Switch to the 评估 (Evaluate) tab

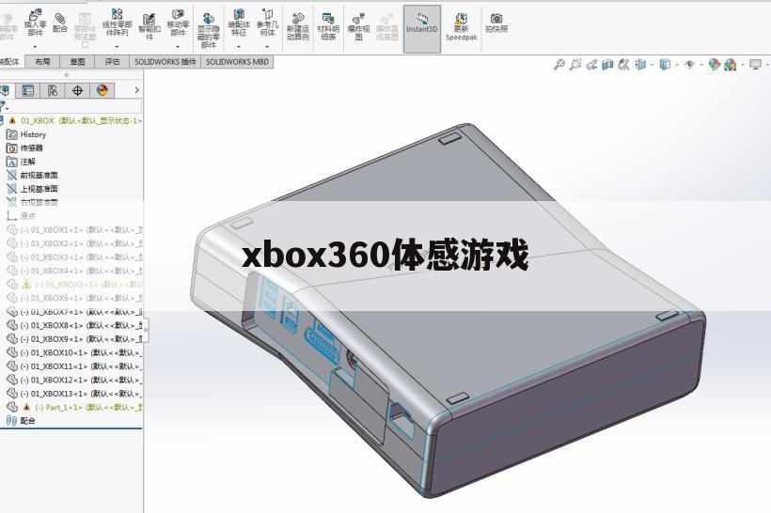pos(112,62)
